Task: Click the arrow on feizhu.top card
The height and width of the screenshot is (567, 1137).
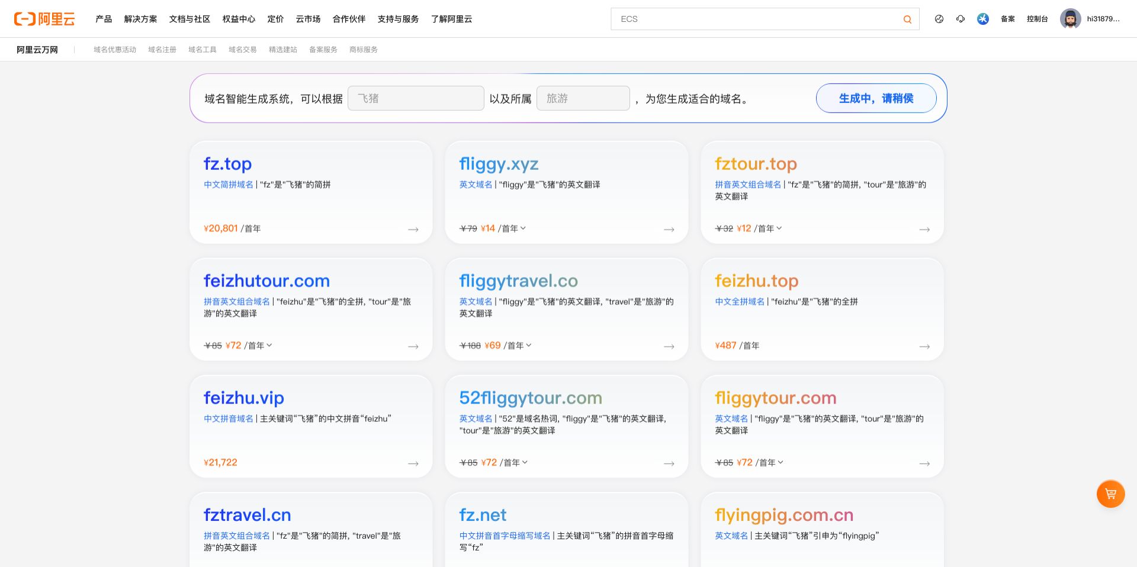Action: (x=924, y=346)
